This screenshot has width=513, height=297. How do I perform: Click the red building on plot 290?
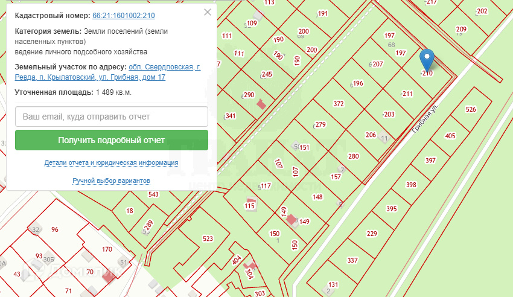point(261,104)
